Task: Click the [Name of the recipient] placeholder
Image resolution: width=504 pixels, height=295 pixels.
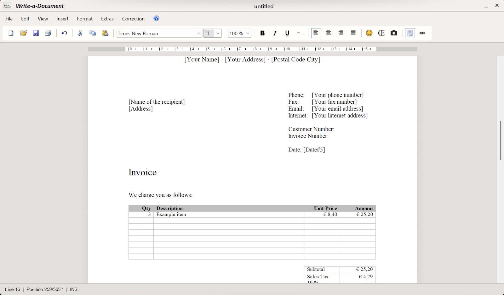Action: [x=157, y=102]
